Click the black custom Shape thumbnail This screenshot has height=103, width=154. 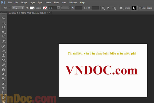coord(134,8)
